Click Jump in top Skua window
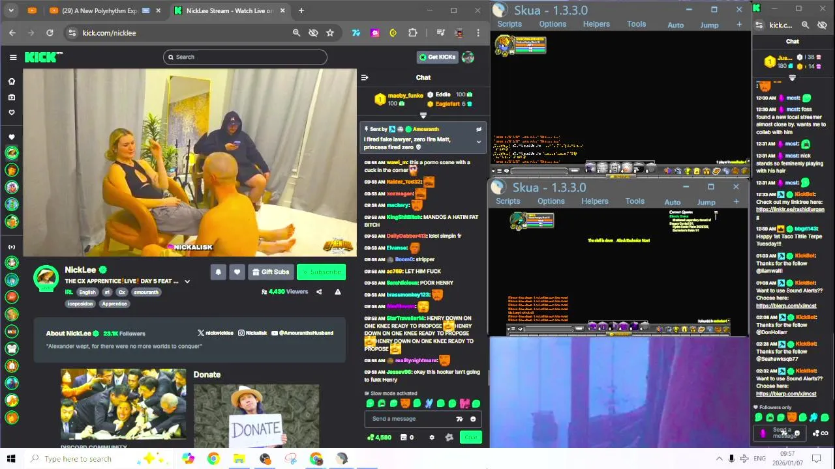The height and width of the screenshot is (469, 835). coord(709,25)
